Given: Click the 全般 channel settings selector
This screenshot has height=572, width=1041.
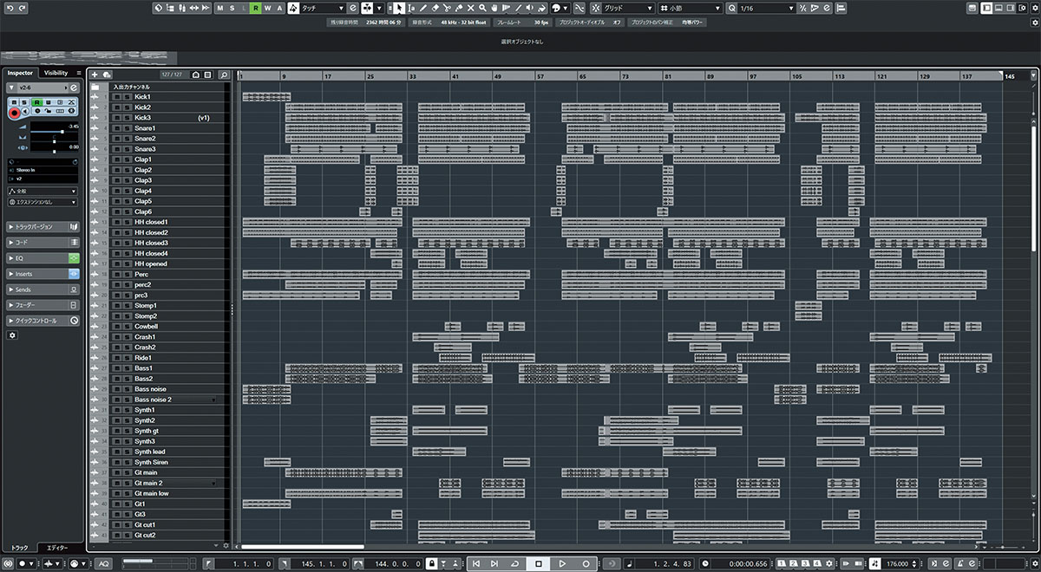Looking at the screenshot, I should pyautogui.click(x=43, y=191).
